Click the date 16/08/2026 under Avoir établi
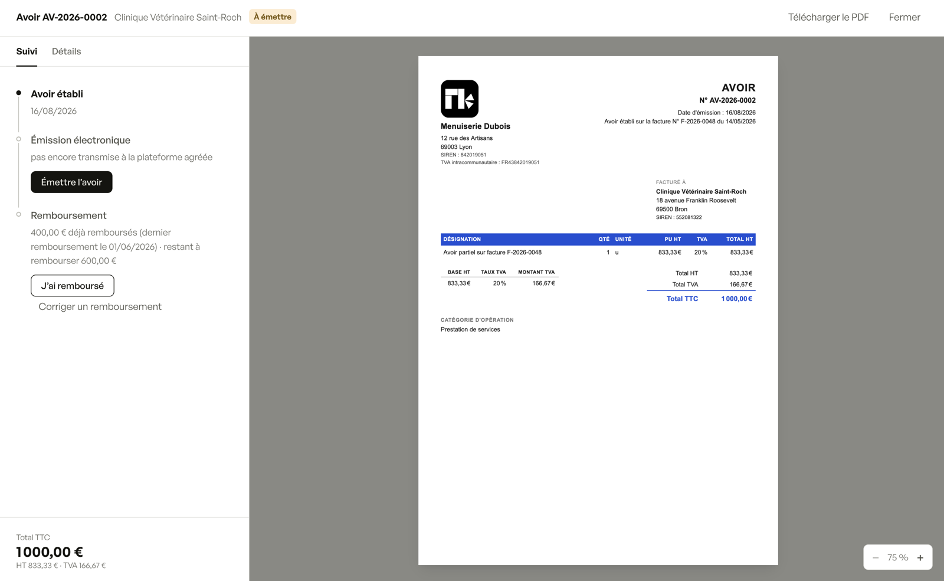 tap(54, 111)
